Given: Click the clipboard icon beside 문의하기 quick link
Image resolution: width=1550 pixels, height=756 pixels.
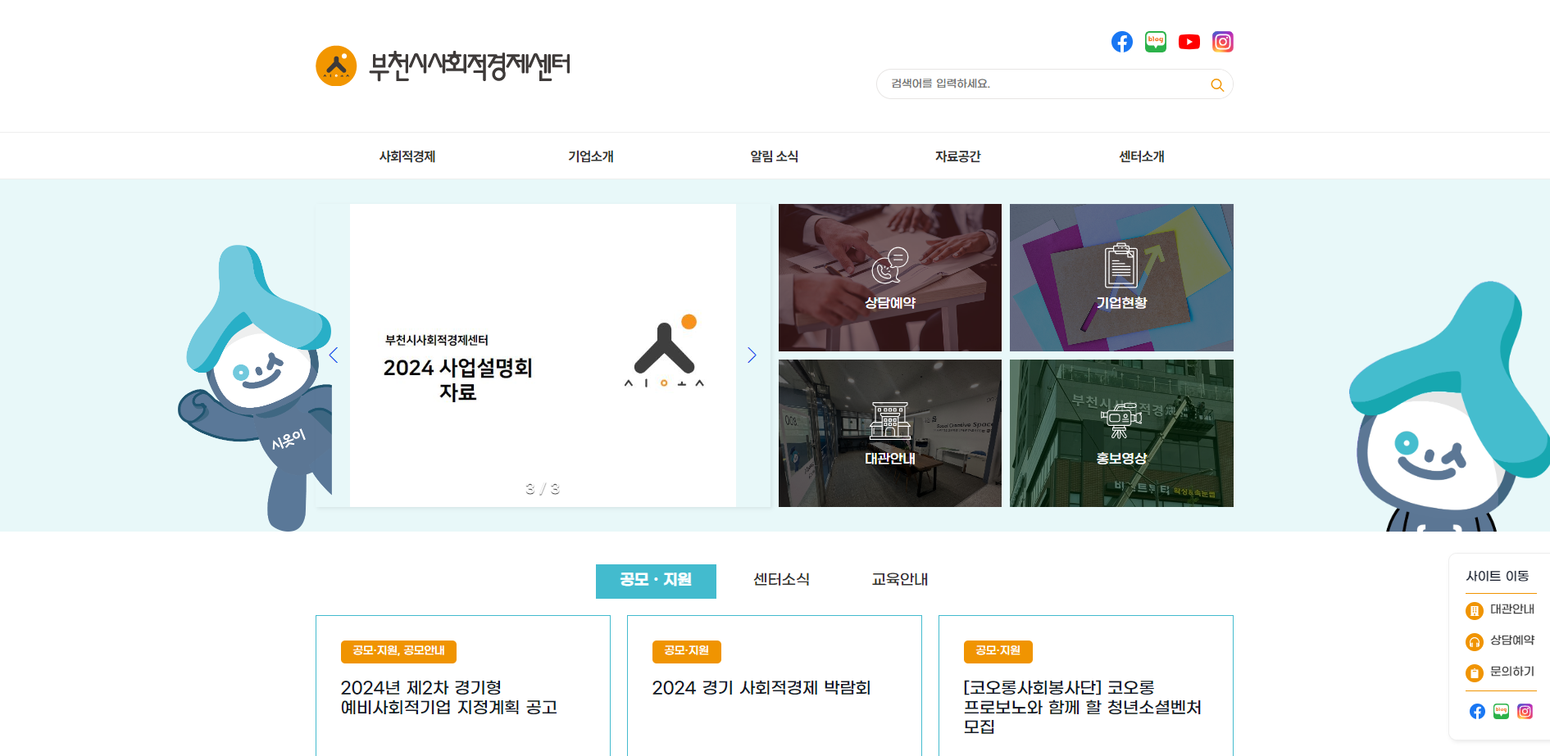Looking at the screenshot, I should [x=1475, y=673].
